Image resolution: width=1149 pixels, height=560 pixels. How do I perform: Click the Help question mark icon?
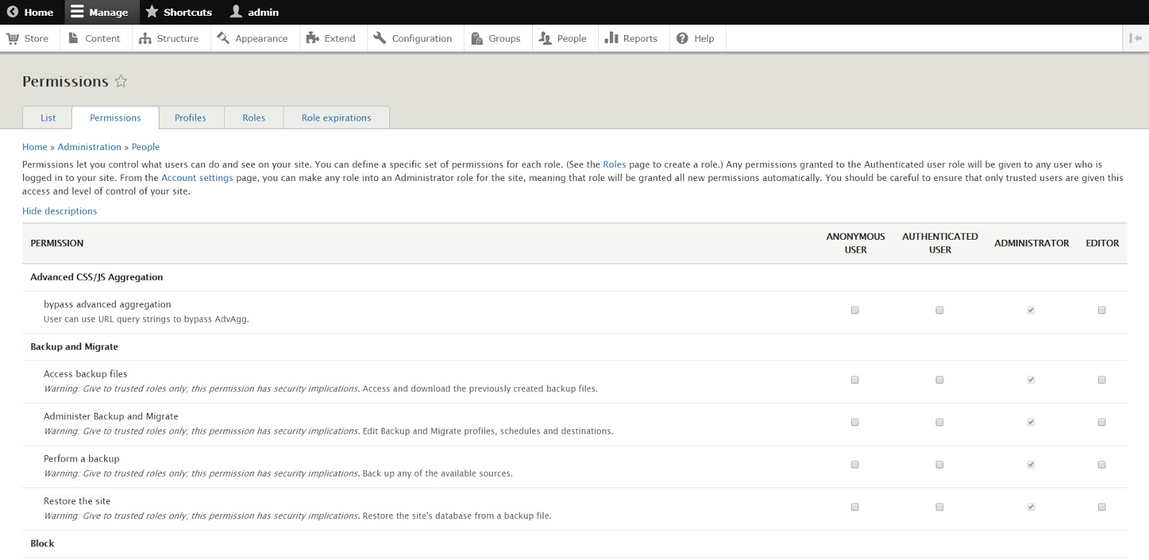[x=682, y=38]
